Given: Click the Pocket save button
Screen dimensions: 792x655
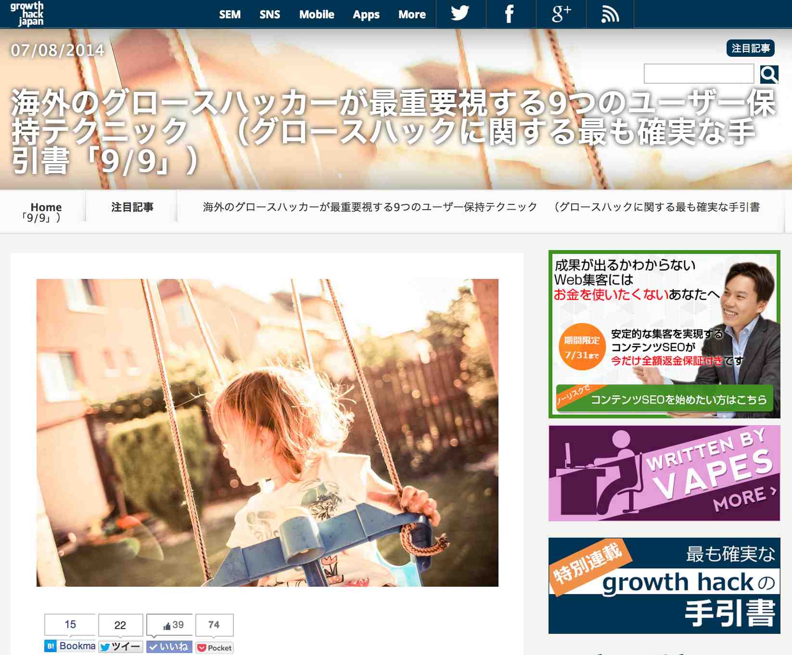Looking at the screenshot, I should [x=215, y=647].
